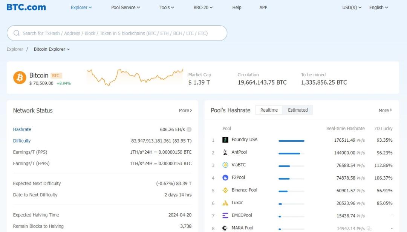Expand the BRC-20 menu
This screenshot has height=232, width=407.
click(203, 8)
